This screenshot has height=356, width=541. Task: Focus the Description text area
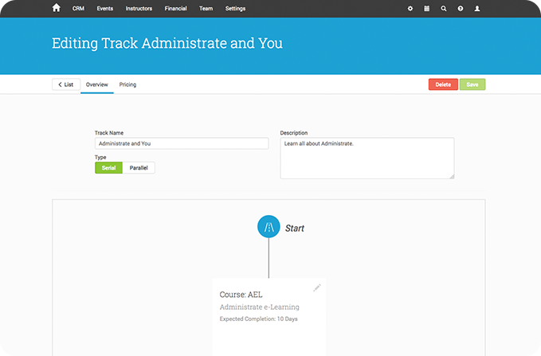pyautogui.click(x=367, y=158)
